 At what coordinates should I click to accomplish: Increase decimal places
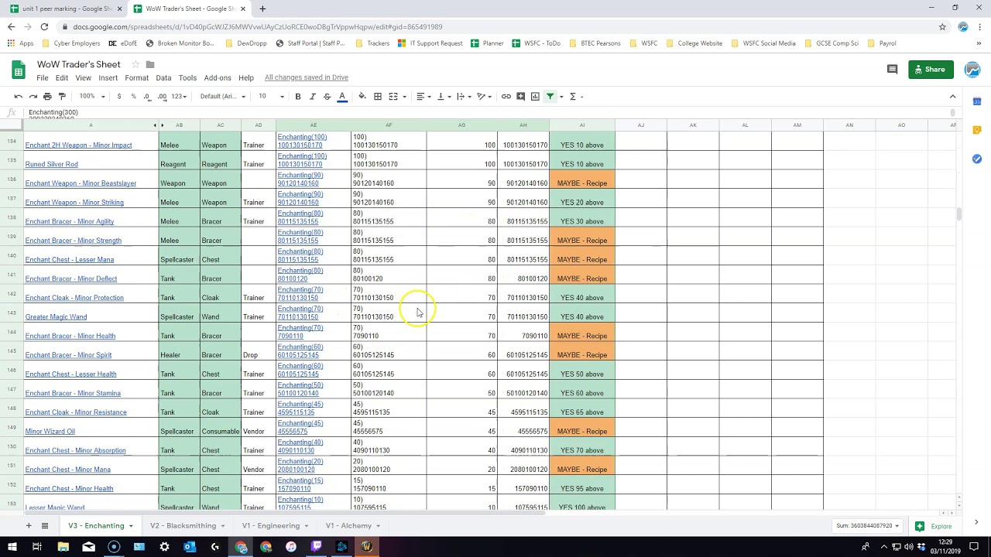point(162,97)
